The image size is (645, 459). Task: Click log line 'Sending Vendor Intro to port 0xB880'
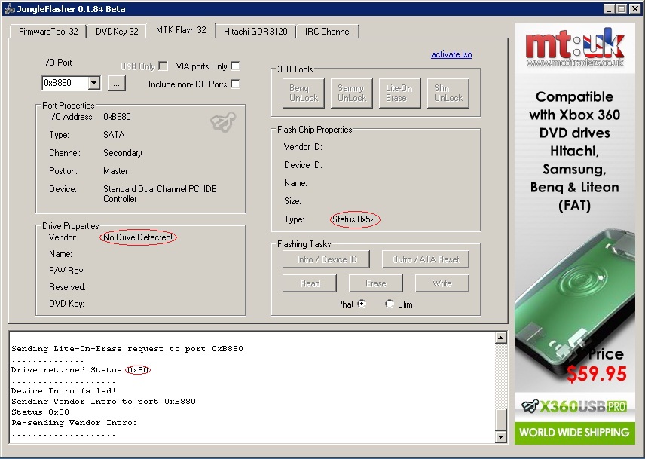(x=103, y=402)
